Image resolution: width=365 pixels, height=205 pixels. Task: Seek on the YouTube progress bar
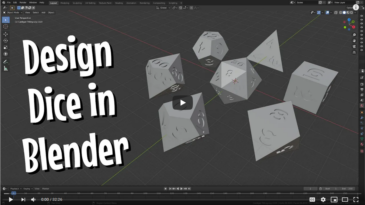tap(182, 194)
